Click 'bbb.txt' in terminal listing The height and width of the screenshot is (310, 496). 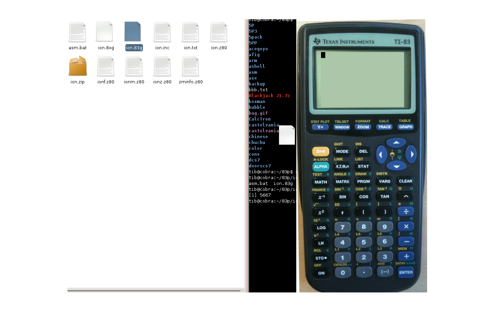coord(258,90)
